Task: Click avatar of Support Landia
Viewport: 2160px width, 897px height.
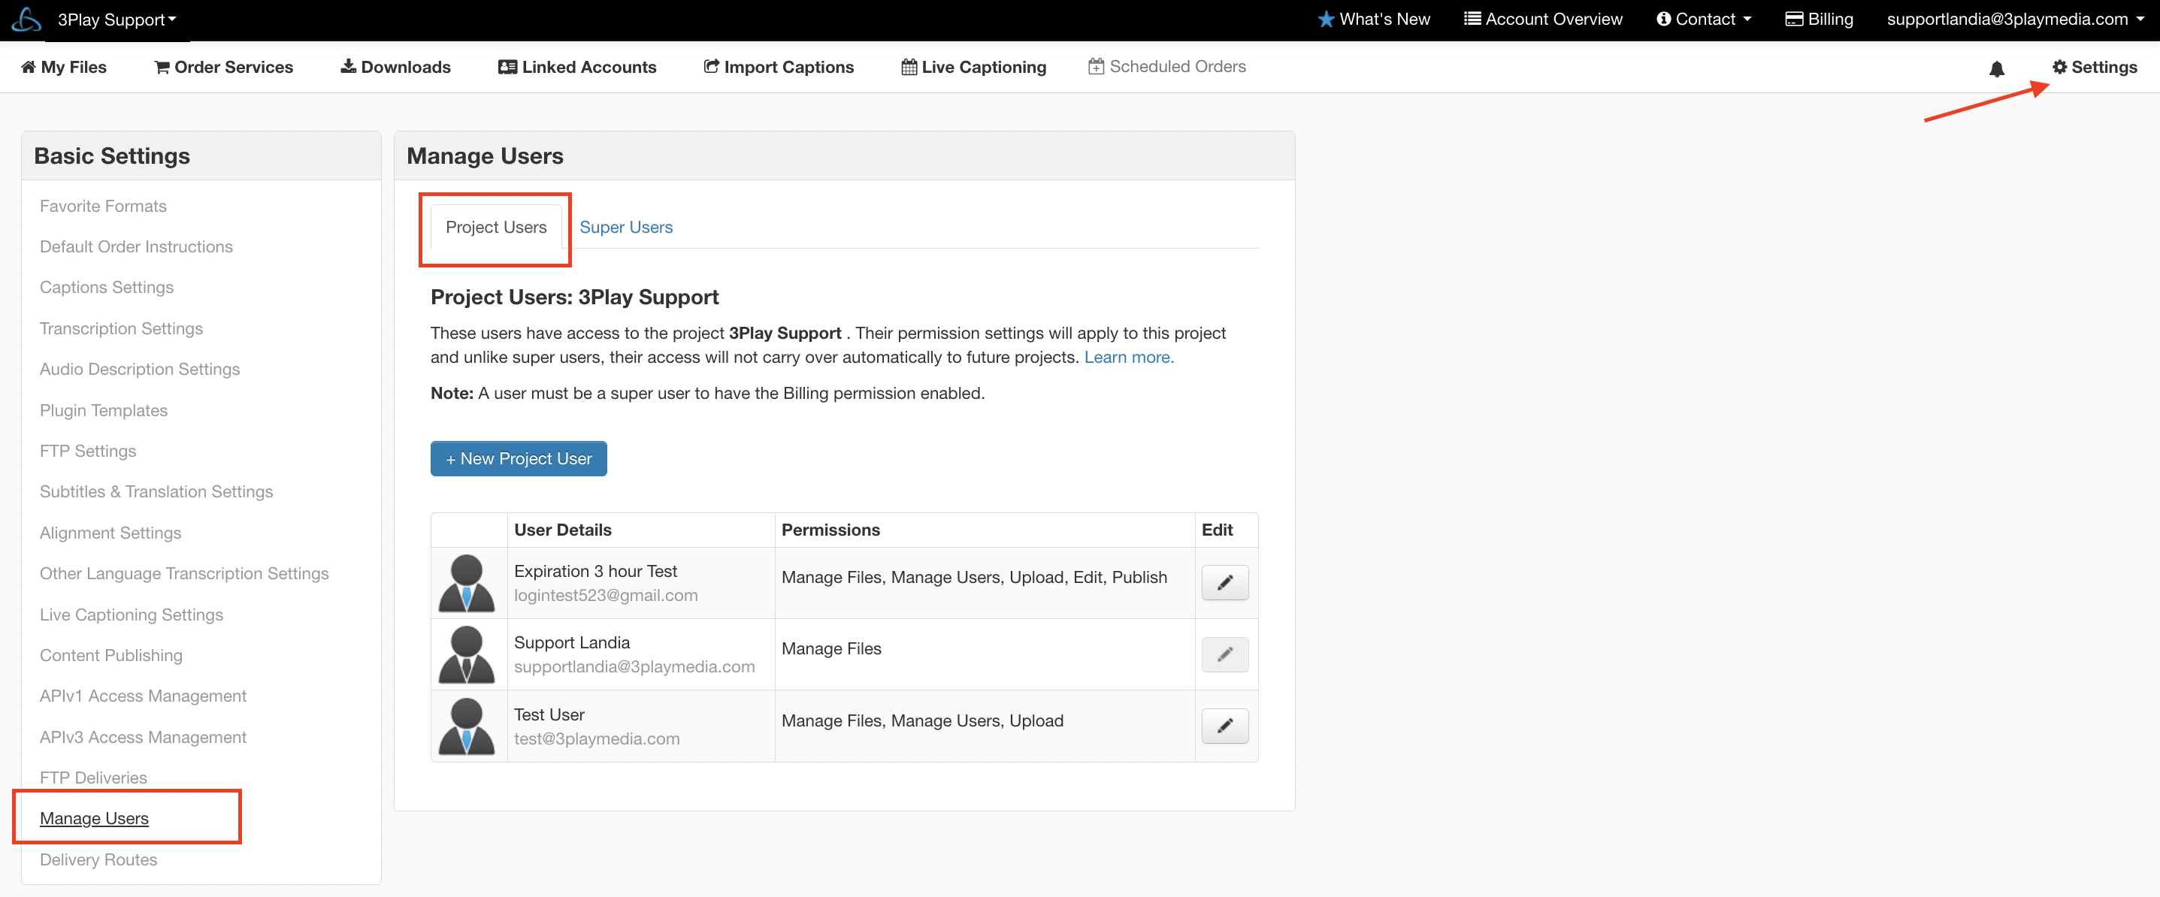Action: pos(467,655)
